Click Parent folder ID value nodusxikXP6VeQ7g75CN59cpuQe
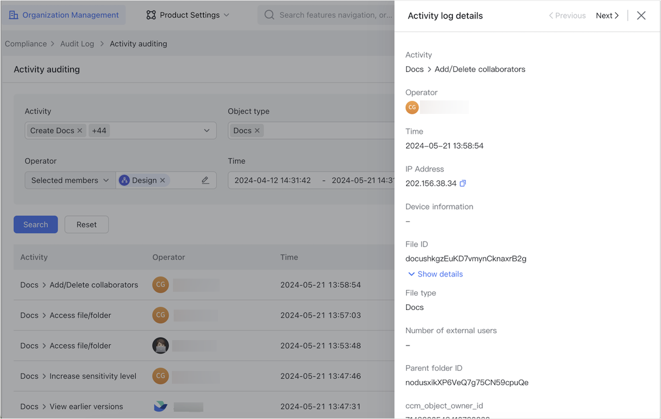 click(467, 383)
